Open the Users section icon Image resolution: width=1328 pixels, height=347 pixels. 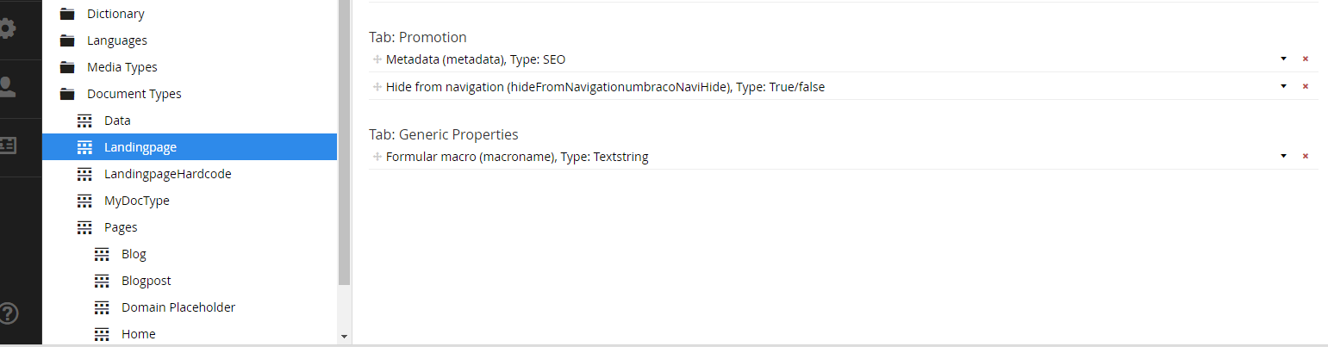[x=7, y=87]
